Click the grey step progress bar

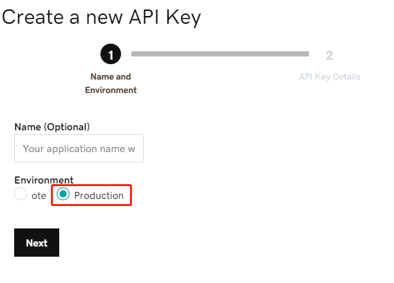pos(220,54)
